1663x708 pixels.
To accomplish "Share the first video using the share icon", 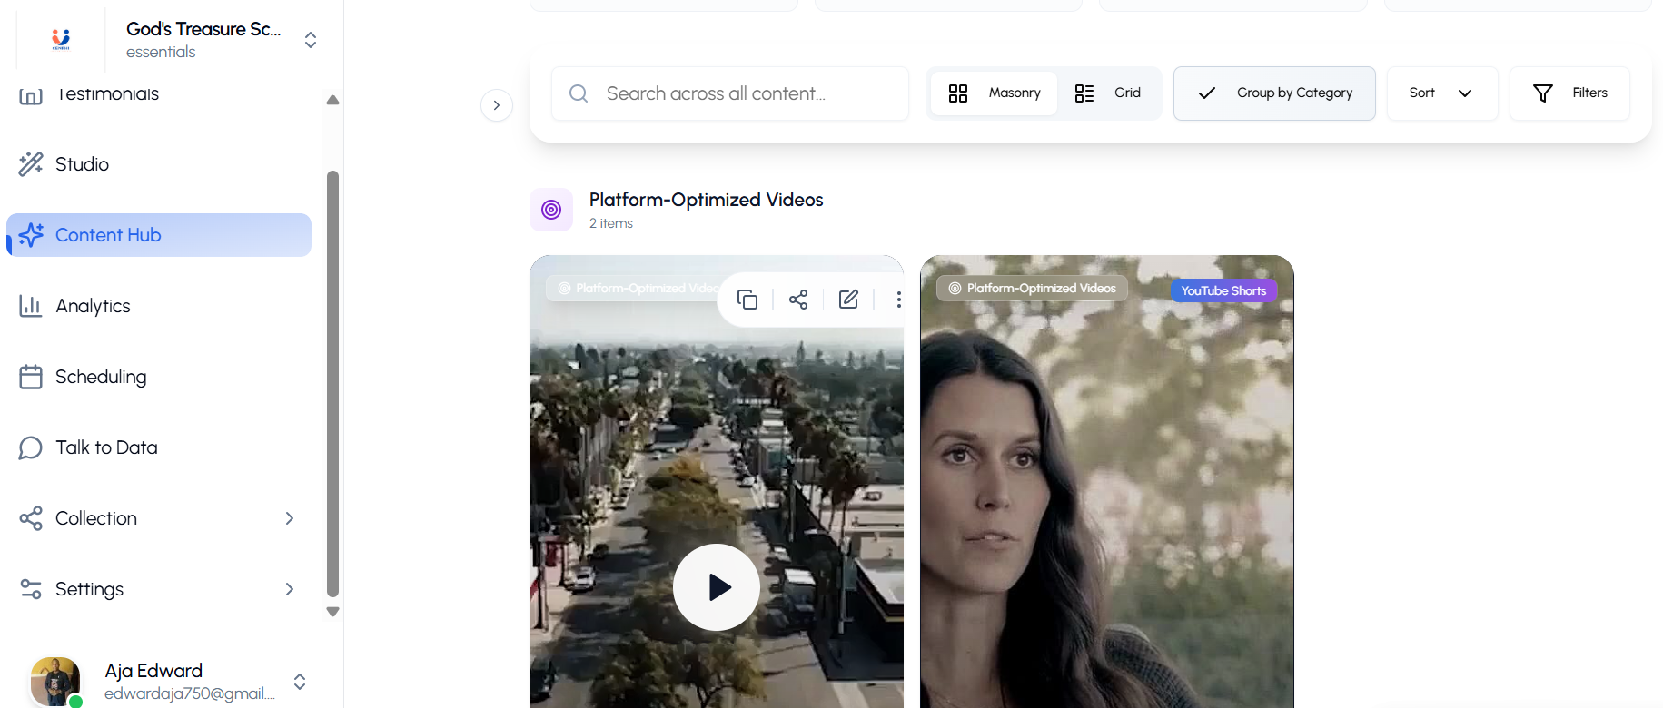I will click(798, 300).
